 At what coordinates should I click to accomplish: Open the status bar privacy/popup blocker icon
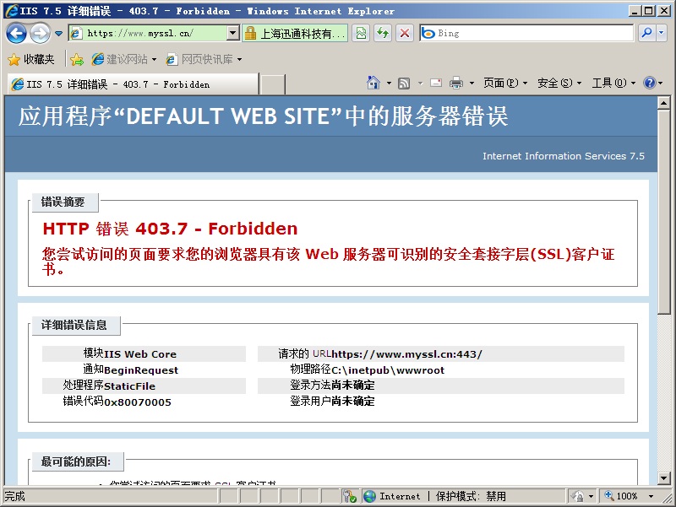point(349,496)
